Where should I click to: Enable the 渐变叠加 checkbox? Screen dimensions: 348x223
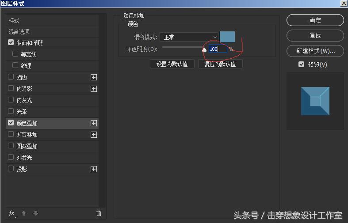pos(11,134)
